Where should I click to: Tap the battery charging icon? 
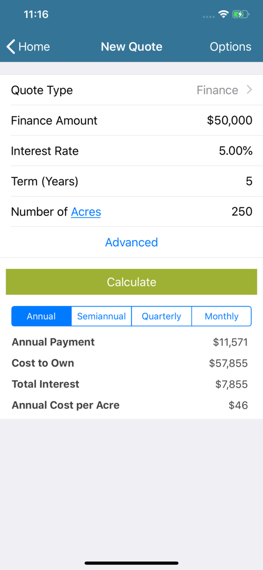[240, 15]
